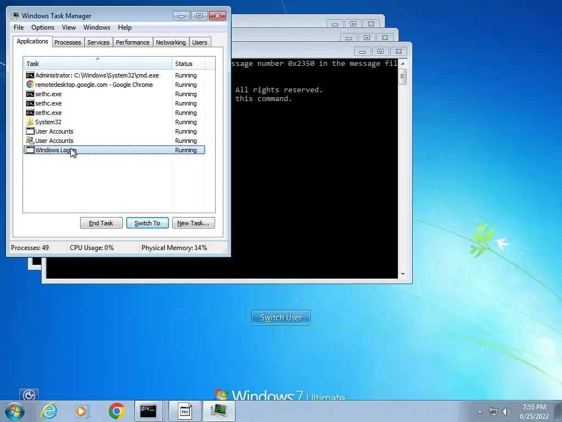Click the console scrollbar up arrow
The width and height of the screenshot is (562, 422).
pyautogui.click(x=403, y=64)
